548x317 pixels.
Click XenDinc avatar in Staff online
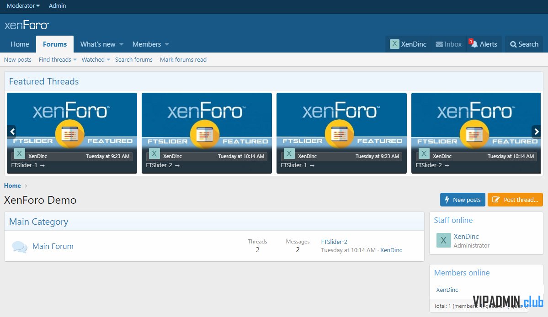click(x=443, y=240)
